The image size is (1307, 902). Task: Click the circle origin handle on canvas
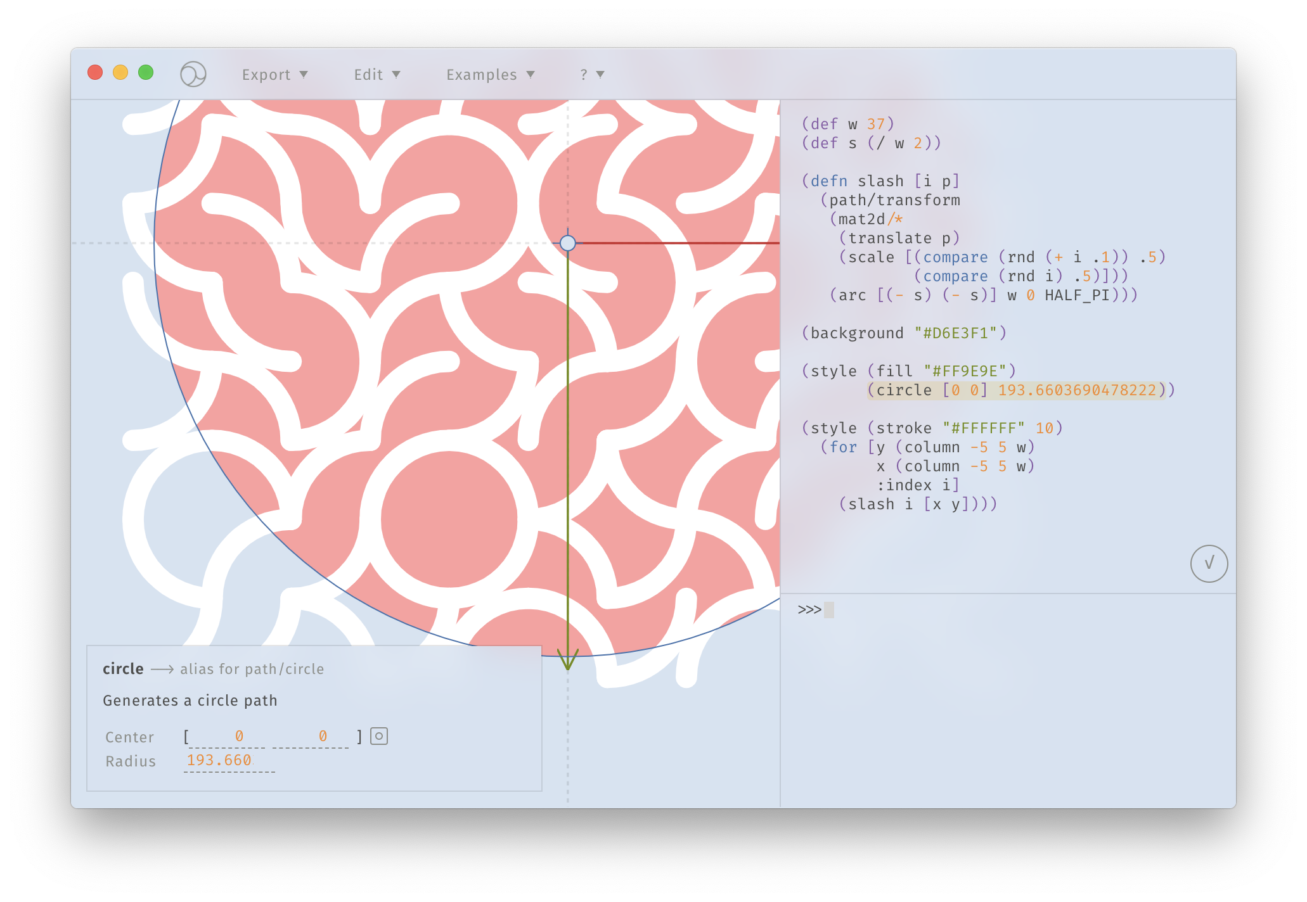click(568, 243)
